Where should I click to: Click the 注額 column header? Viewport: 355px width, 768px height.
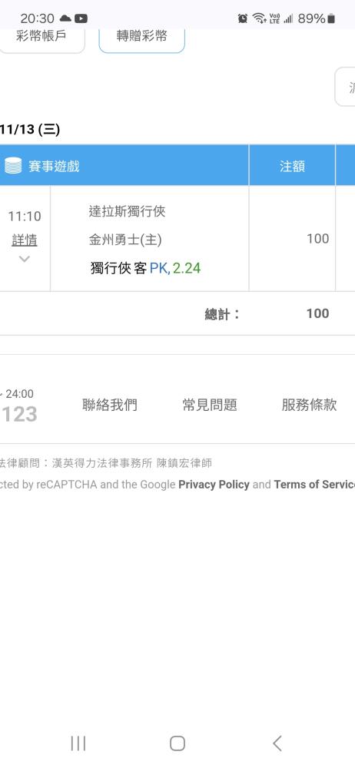[292, 166]
